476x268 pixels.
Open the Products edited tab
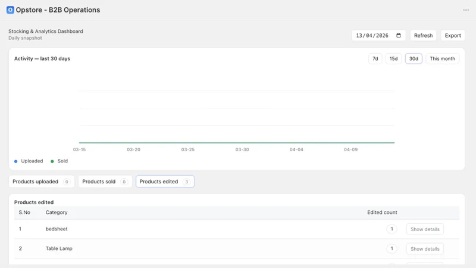pos(165,182)
